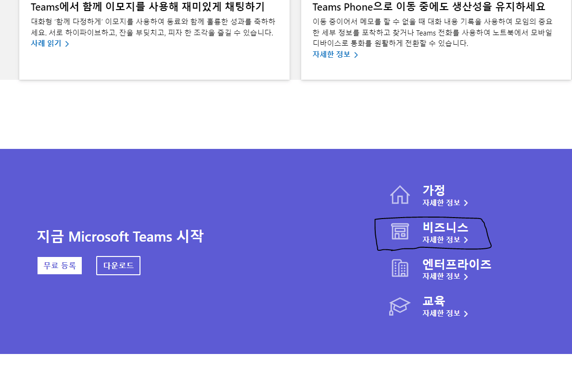Select the 비즈니스 heading
The height and width of the screenshot is (366, 572).
coord(445,227)
